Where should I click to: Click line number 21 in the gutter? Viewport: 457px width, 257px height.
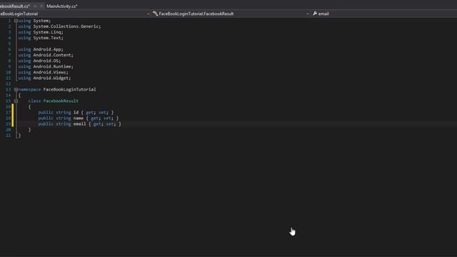(x=8, y=135)
